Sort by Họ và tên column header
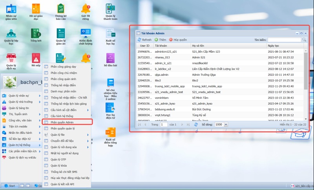The image size is (314, 190). click(228, 46)
